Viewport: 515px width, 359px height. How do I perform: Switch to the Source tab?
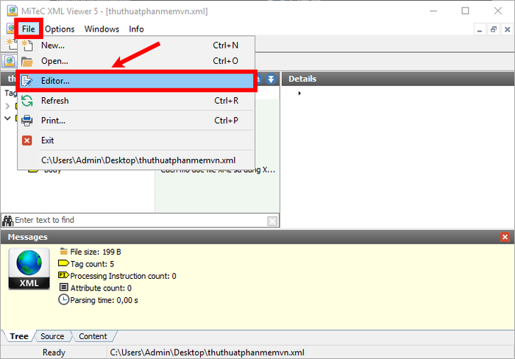(x=52, y=336)
